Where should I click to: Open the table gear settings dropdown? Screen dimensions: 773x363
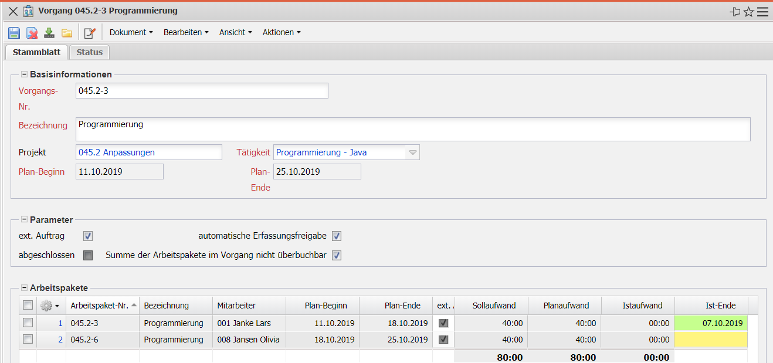(x=49, y=306)
